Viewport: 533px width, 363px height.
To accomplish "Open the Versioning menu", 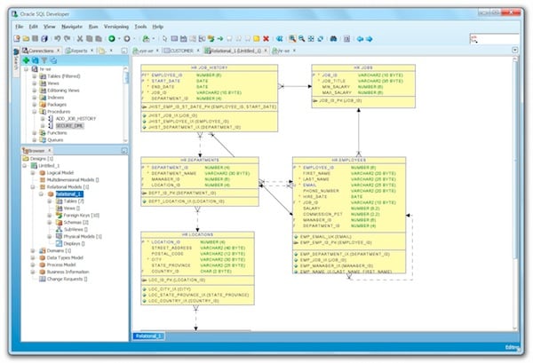I will (x=116, y=27).
